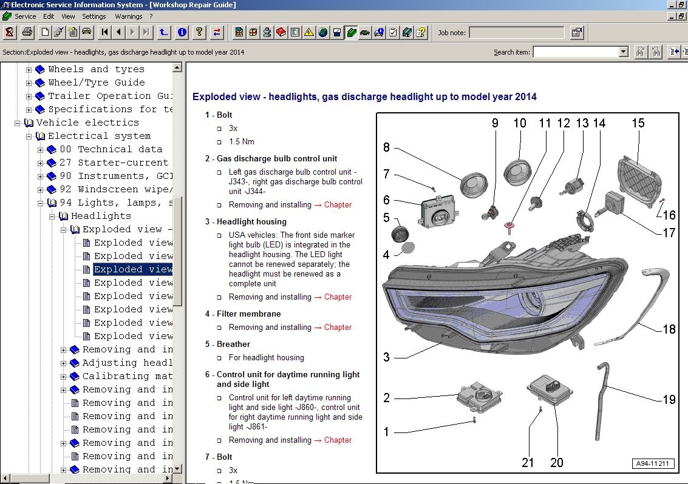Open the Settings menu
688x484 pixels.
[94, 16]
